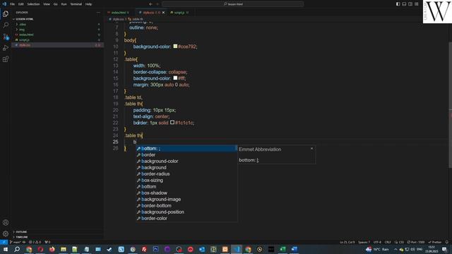
Task: Click the command center search box
Action: point(233,4)
